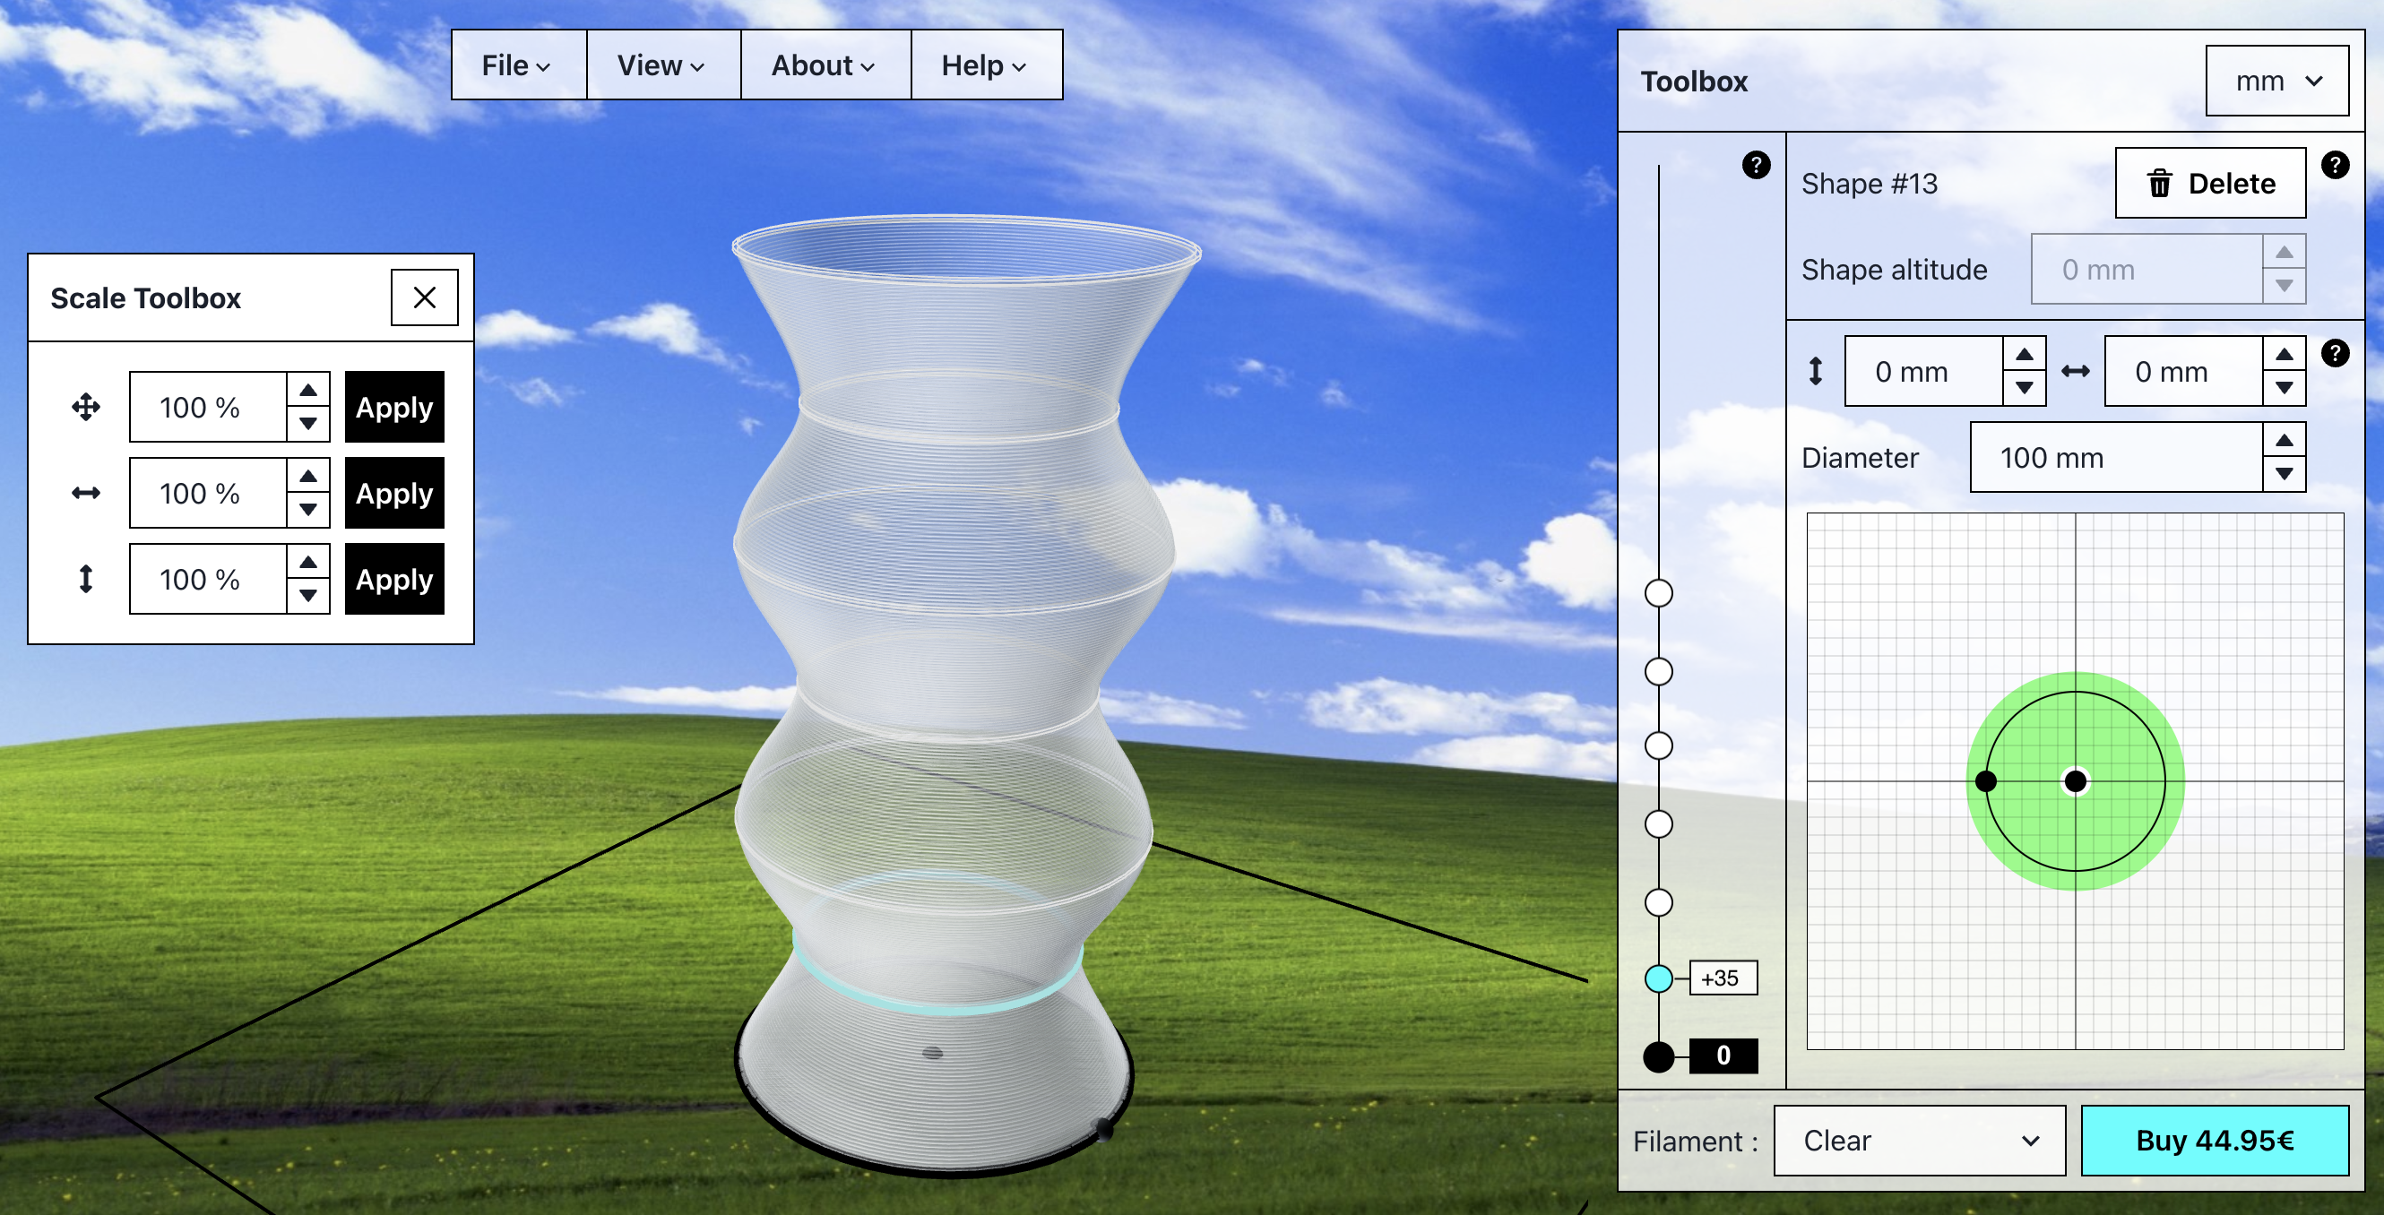2384x1215 pixels.
Task: Increase the vertical scale percentage with up arrow
Action: tap(308, 563)
